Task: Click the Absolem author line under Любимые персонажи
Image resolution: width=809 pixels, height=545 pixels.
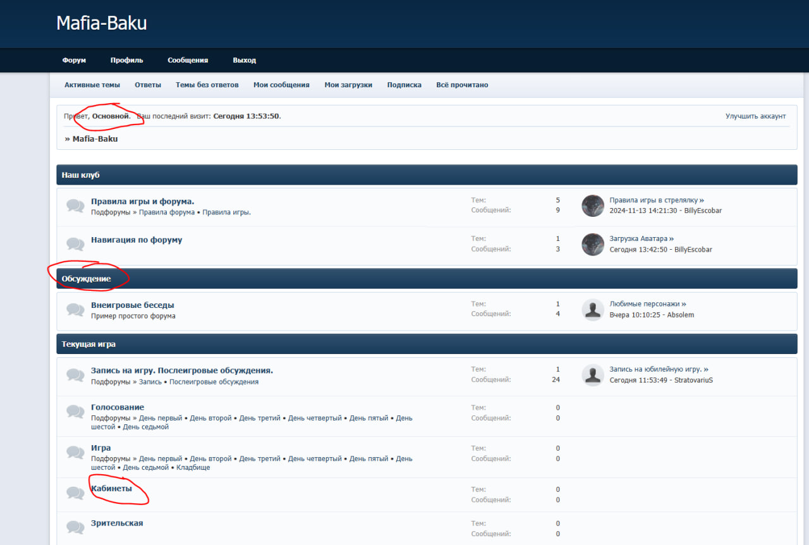Action: (x=652, y=314)
